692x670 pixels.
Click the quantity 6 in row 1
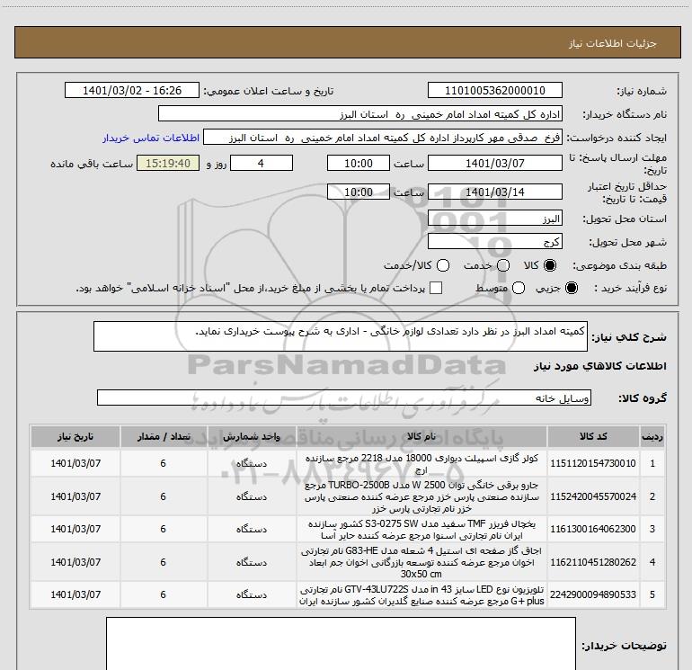click(164, 463)
